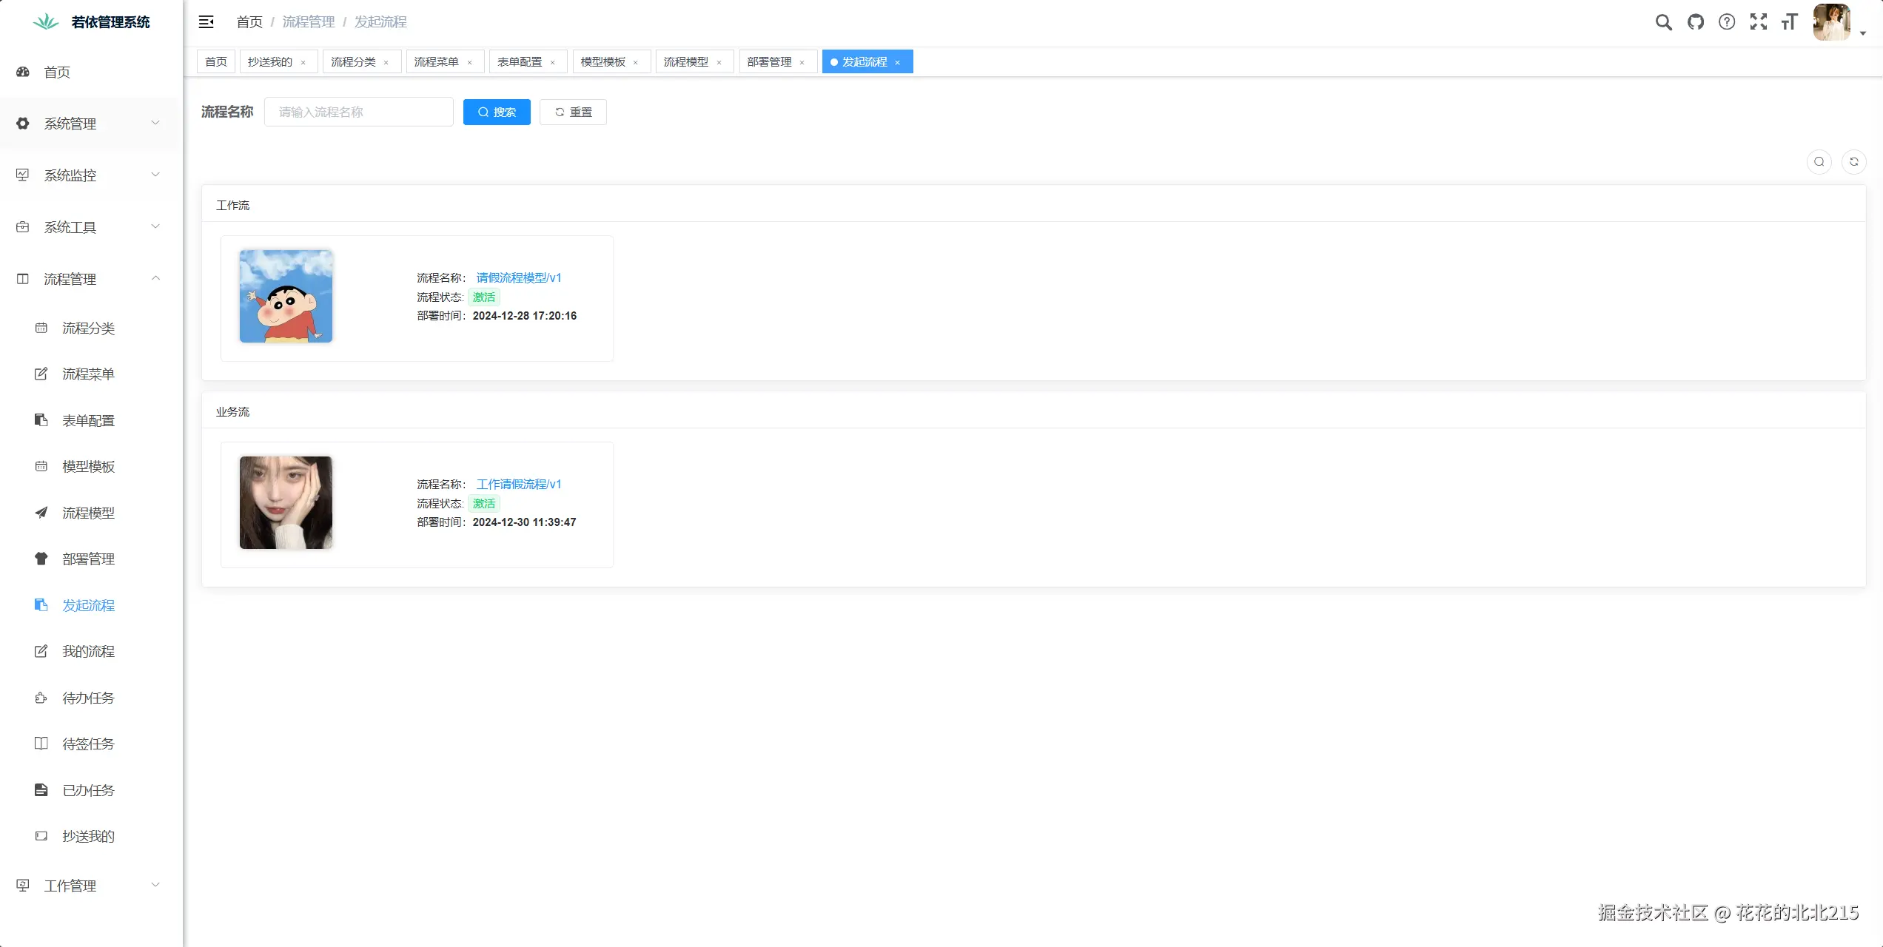Collapse the 流程管理 menu
The image size is (1883, 947).
pos(90,279)
